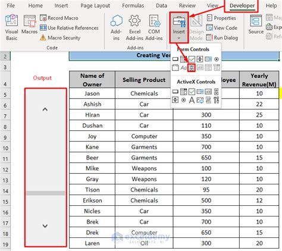Select the cell containing Jason
282x251 pixels.
point(92,93)
